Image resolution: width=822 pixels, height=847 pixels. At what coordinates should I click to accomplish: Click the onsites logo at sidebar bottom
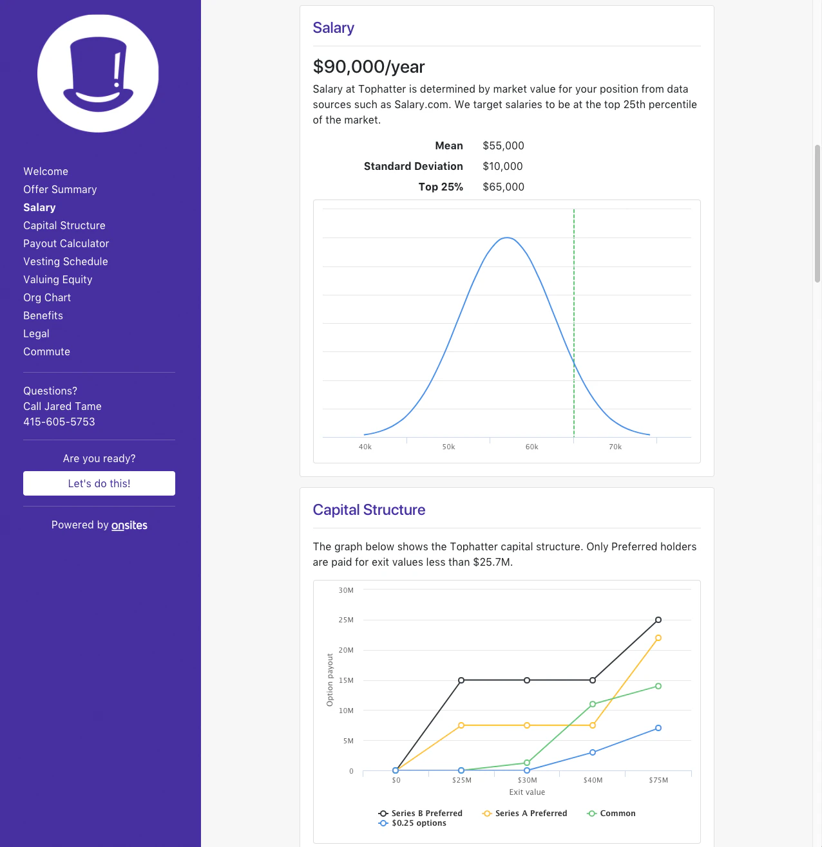129,525
